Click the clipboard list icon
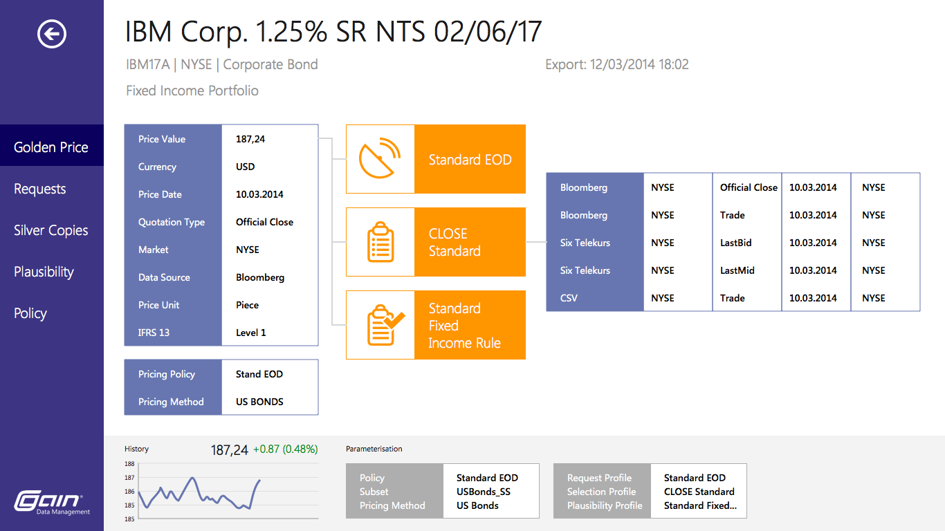 [x=380, y=242]
